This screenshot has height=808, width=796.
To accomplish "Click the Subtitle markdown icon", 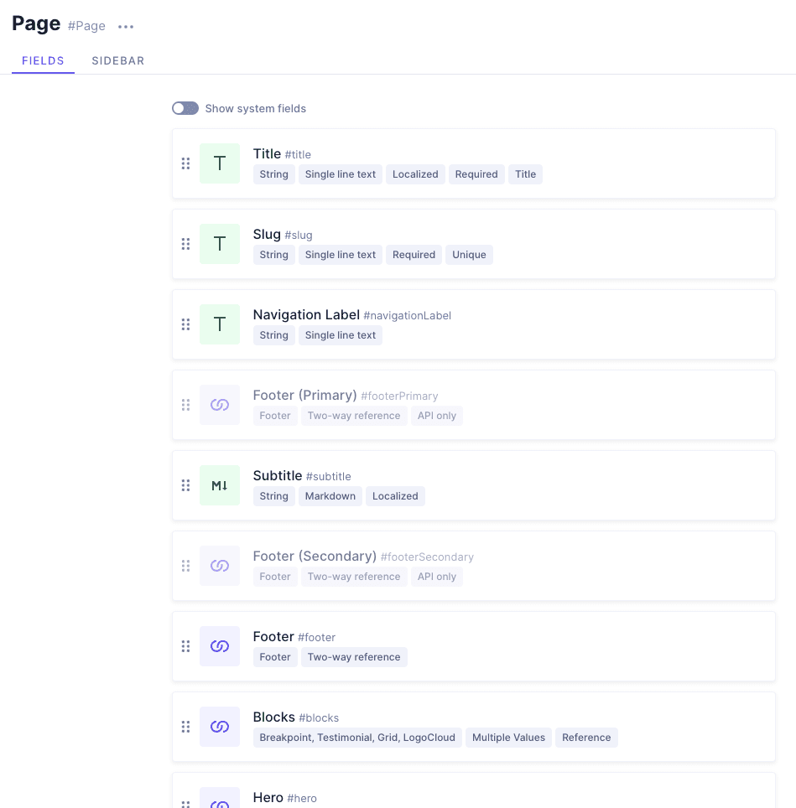I will pos(220,485).
